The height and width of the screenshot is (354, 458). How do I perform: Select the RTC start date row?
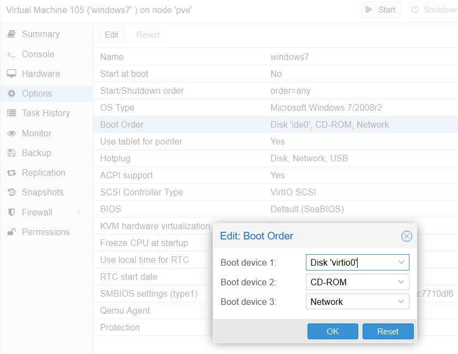[x=153, y=277]
